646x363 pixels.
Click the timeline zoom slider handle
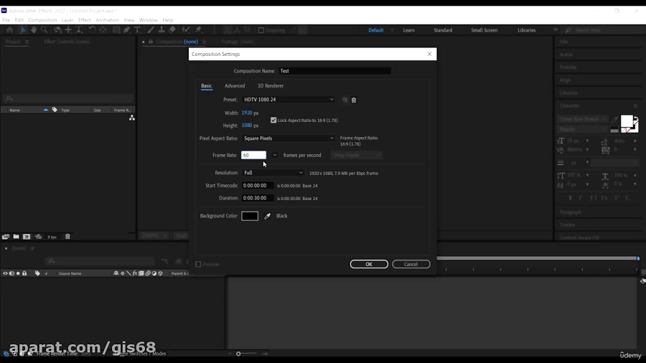[x=238, y=354]
